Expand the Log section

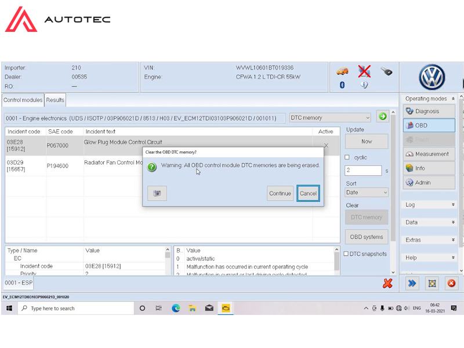(429, 205)
